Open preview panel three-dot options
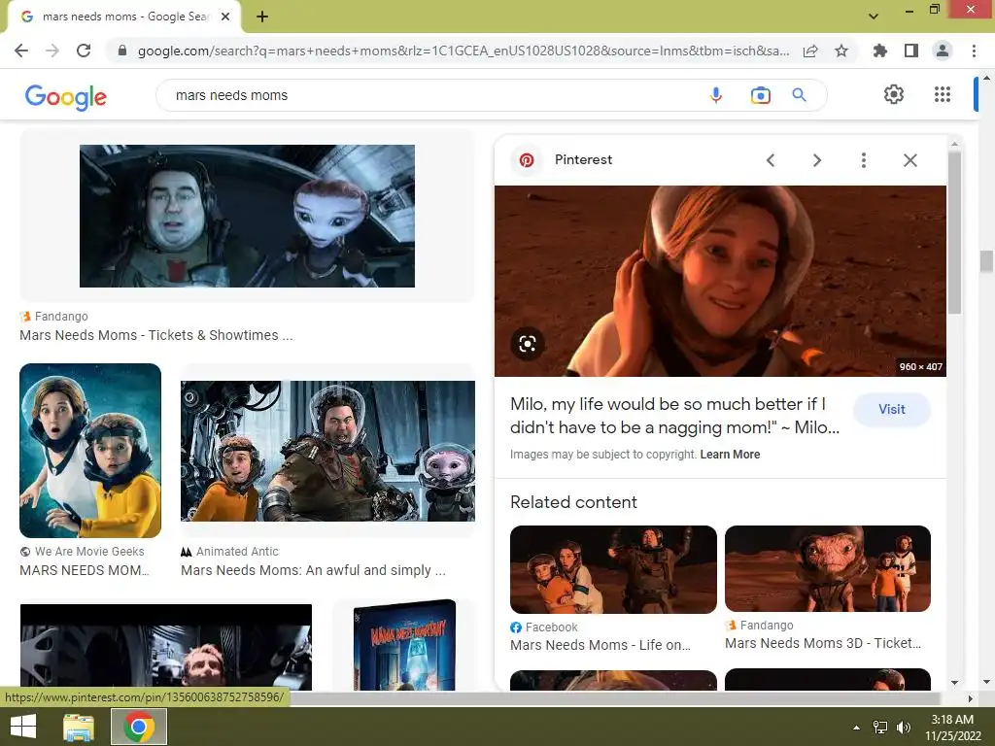995x746 pixels. click(x=864, y=160)
